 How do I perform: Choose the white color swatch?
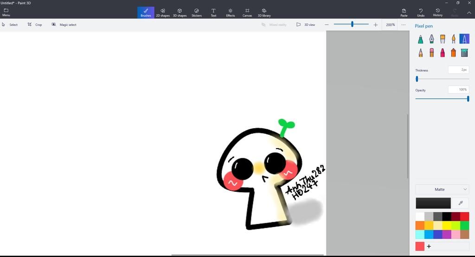420,217
